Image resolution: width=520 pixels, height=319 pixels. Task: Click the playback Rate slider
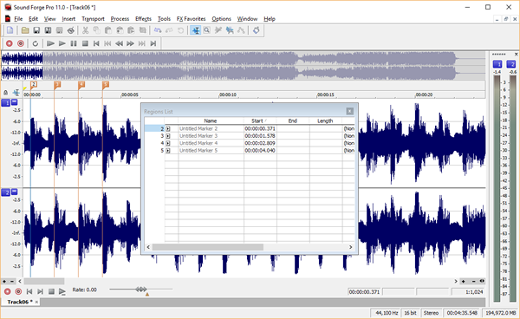point(141,290)
